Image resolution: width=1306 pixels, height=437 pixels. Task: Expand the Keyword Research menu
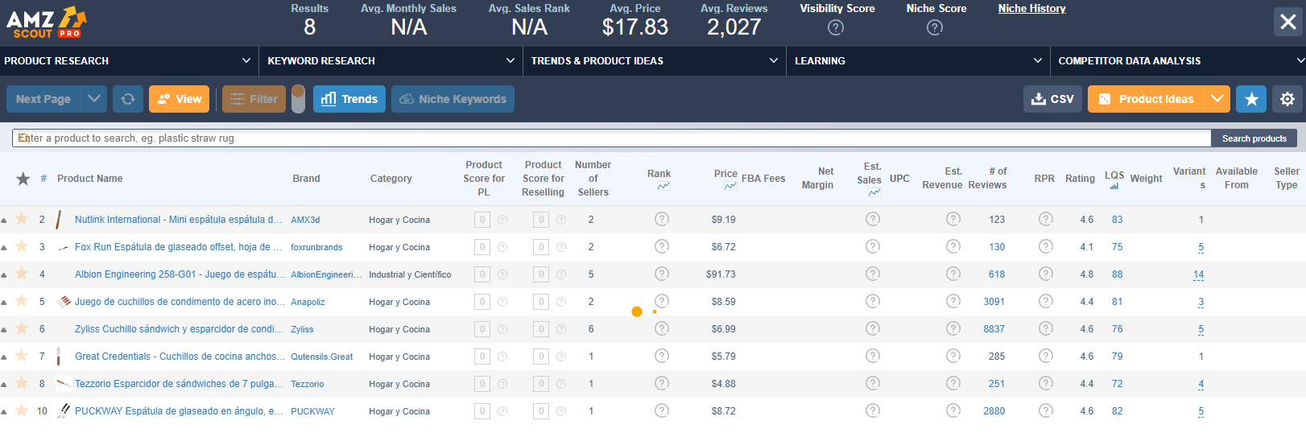pos(391,60)
